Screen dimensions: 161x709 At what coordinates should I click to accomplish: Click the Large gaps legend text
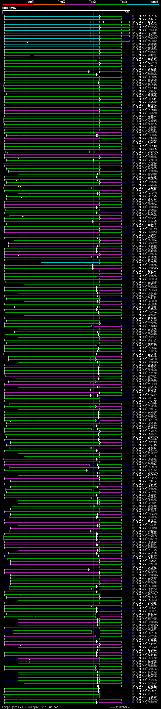(31, 707)
